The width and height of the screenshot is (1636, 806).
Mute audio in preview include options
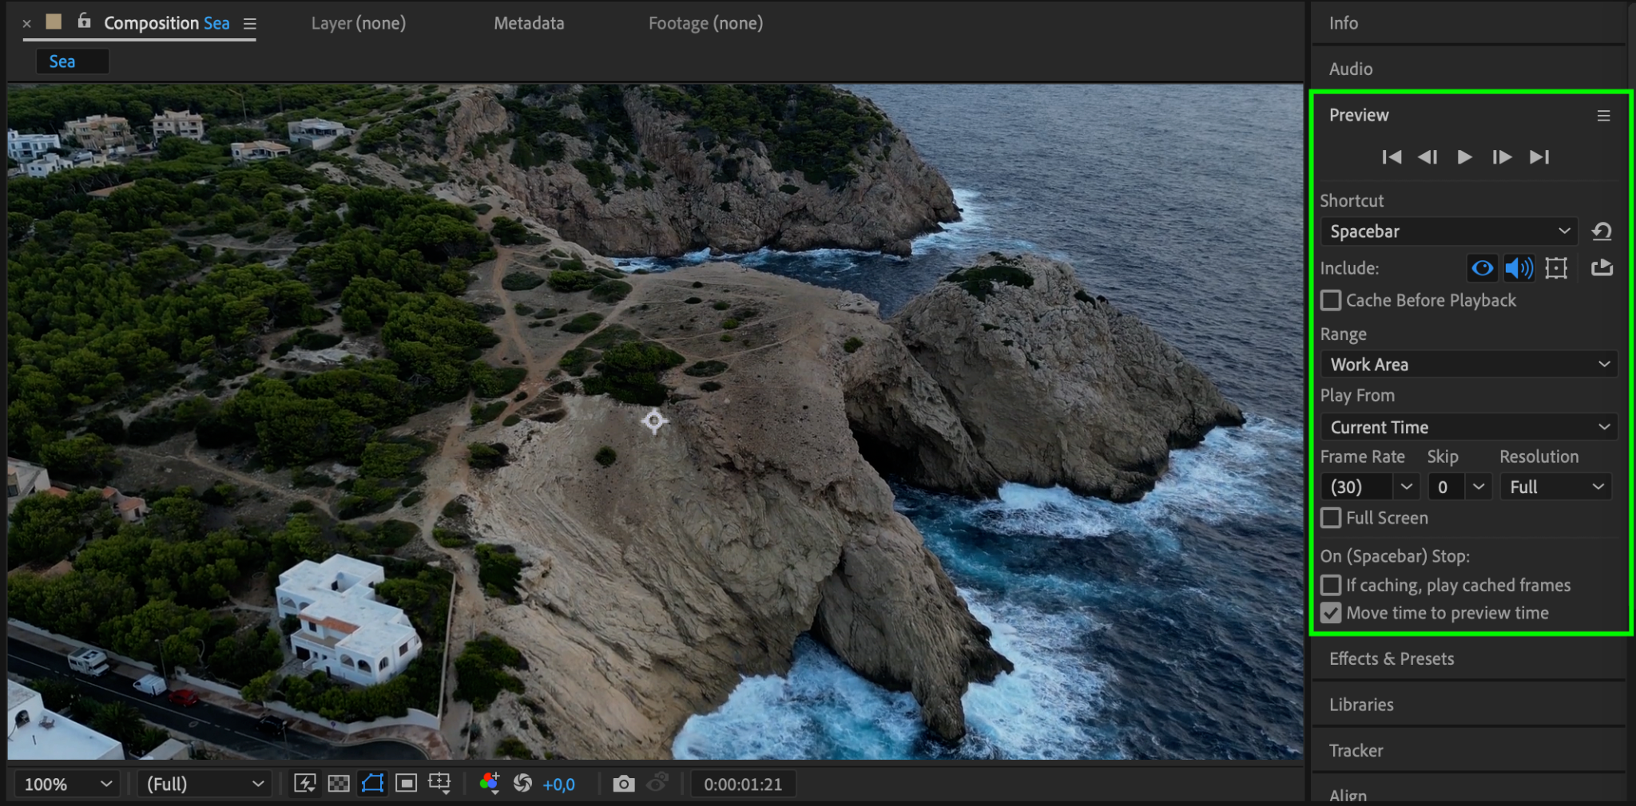pyautogui.click(x=1518, y=268)
